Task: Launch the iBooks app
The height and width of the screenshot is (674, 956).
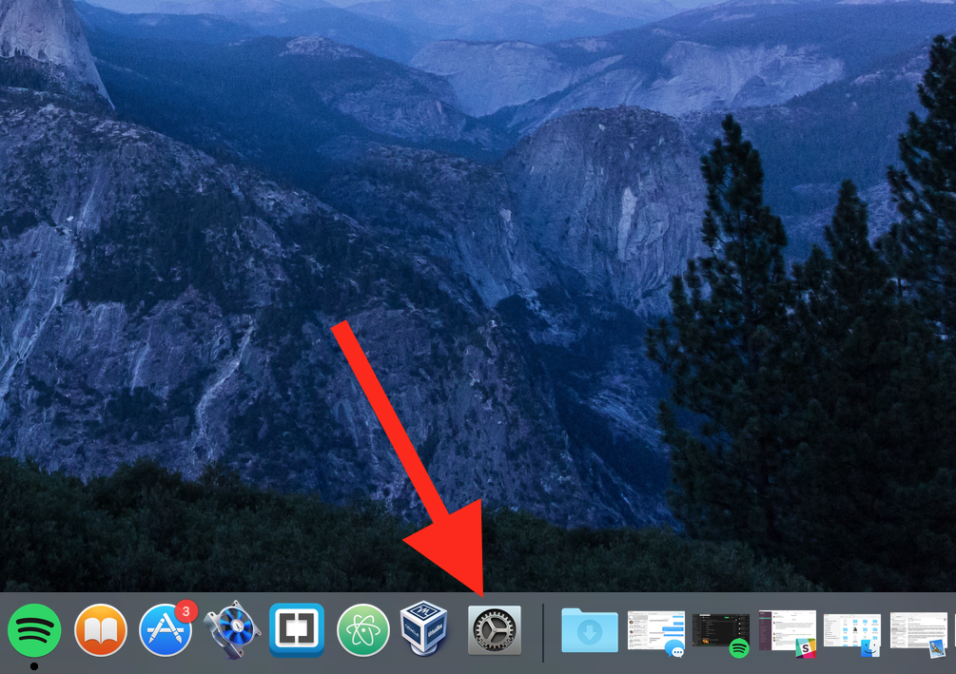Action: (x=101, y=630)
